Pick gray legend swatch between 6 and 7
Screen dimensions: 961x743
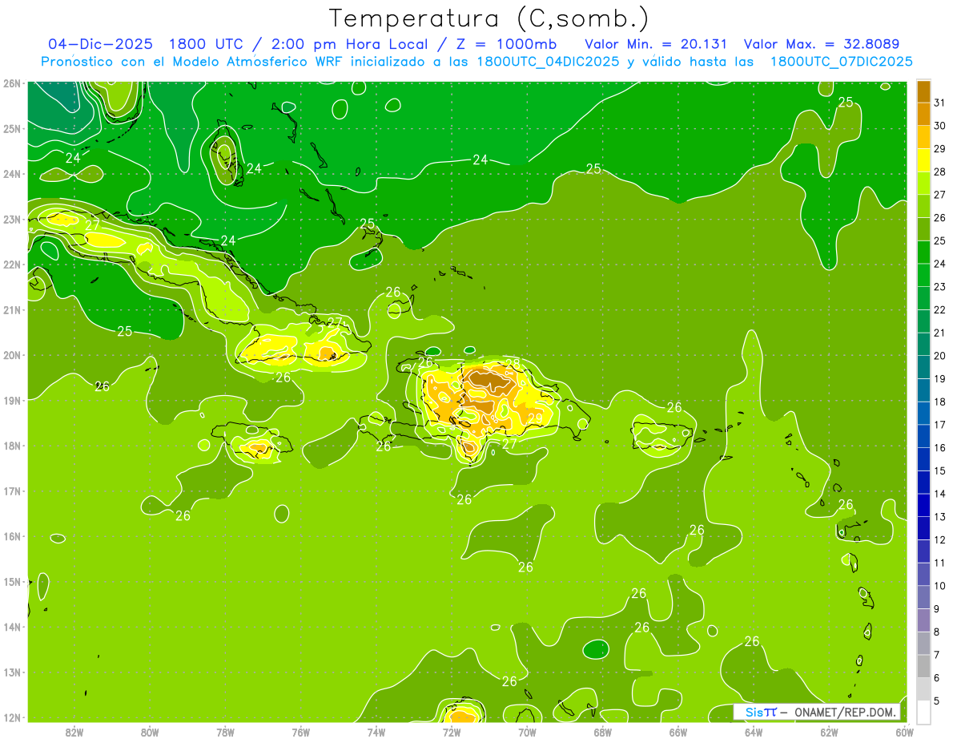click(x=924, y=666)
